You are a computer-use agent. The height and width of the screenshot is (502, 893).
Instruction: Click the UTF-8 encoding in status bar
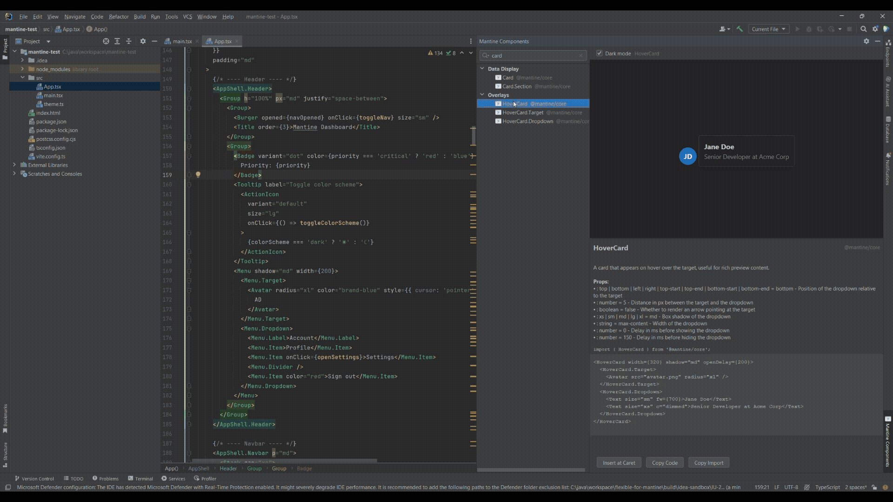click(791, 487)
